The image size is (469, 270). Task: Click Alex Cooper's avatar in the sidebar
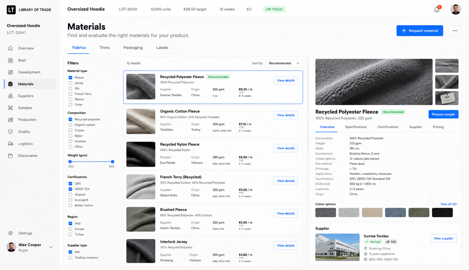(x=11, y=247)
